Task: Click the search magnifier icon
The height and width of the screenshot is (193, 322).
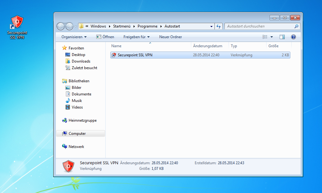Action: tap(296, 26)
